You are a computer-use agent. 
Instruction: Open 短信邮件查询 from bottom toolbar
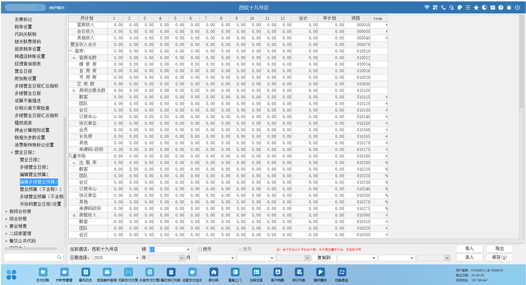click(107, 275)
